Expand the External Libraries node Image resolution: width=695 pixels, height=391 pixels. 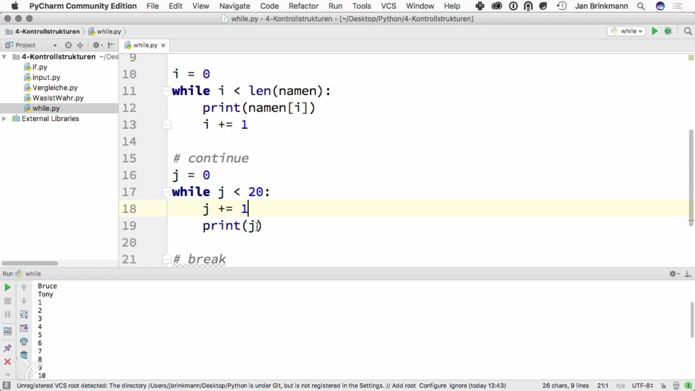[x=4, y=119]
